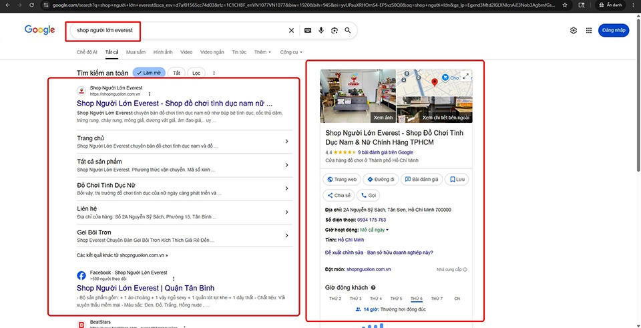Click the browser back arrow
Viewport: 641px width, 328px height.
coord(7,5)
